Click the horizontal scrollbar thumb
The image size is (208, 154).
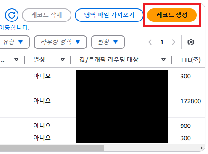52,148
